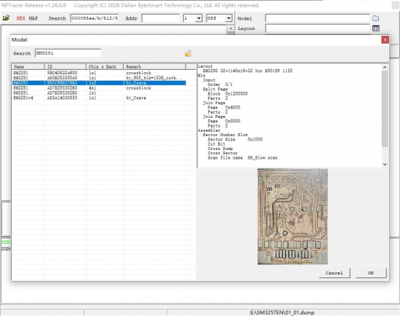Image resolution: width=400 pixels, height=316 pixels.
Task: Click the Model dialog Search box containing SM3281
Action: pyautogui.click(x=68, y=53)
